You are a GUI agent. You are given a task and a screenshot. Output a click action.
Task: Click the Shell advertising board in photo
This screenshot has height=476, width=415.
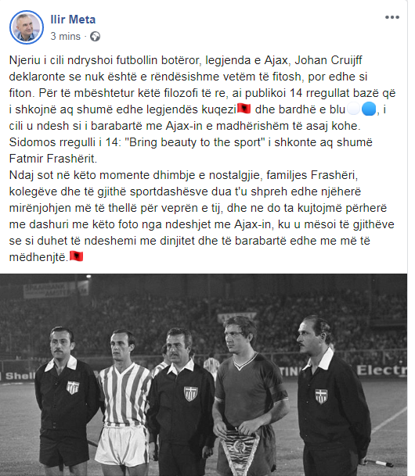click(x=18, y=376)
